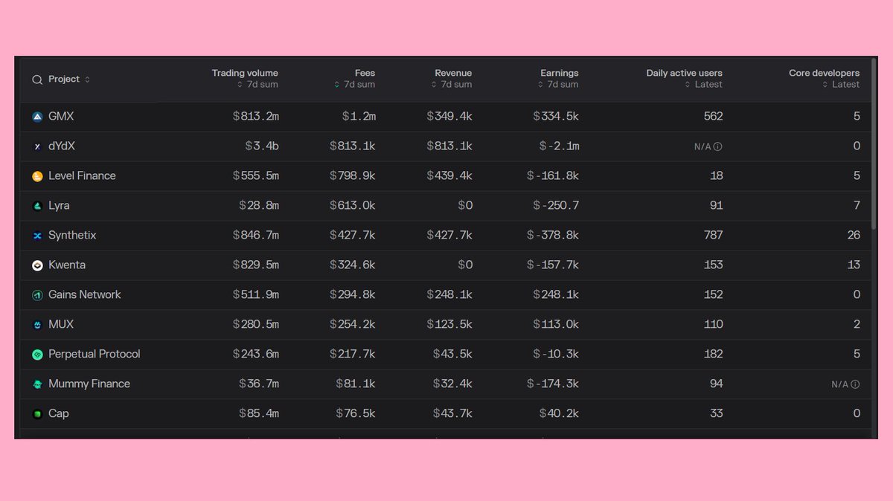Click the info icon in Mummy Finance developers
Viewport: 893px width, 501px height.
tap(855, 384)
